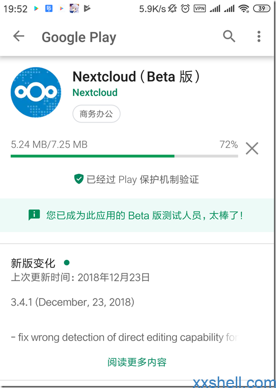The width and height of the screenshot is (276, 388).
Task: Tap the Google Play title text
Action: 79,37
